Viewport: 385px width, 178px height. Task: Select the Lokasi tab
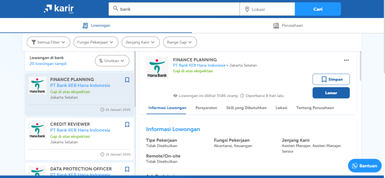(281, 108)
